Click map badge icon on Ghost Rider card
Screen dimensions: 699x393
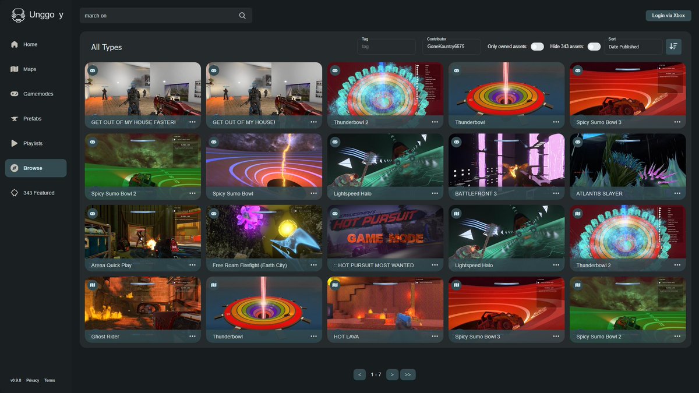[x=93, y=285]
